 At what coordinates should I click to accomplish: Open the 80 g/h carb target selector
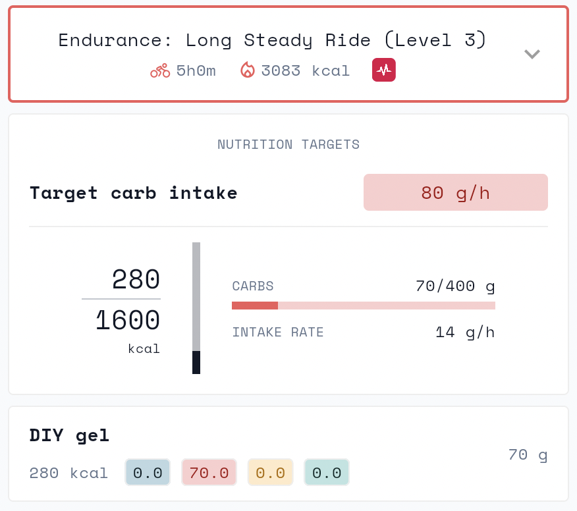coord(455,192)
